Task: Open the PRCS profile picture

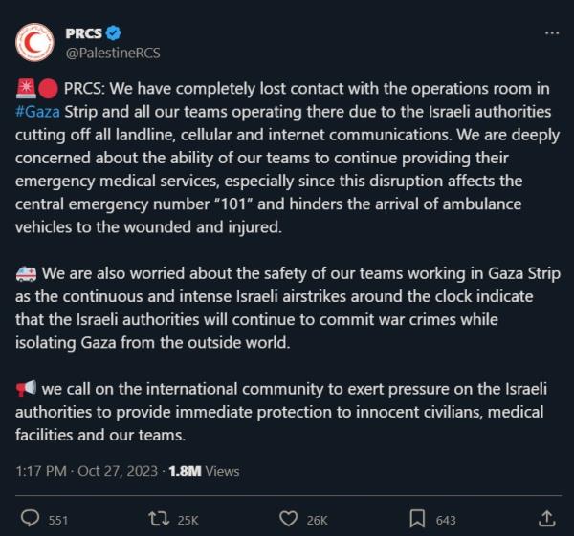Action: click(36, 42)
